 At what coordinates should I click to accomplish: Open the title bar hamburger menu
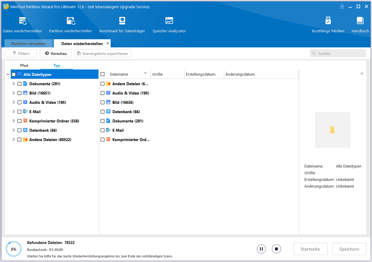342,6
